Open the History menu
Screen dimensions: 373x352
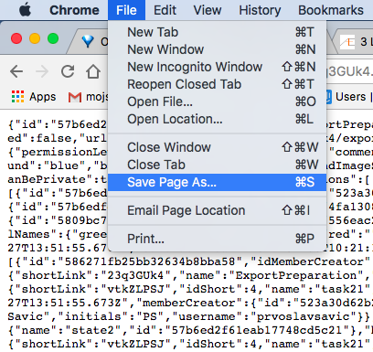[x=260, y=10]
